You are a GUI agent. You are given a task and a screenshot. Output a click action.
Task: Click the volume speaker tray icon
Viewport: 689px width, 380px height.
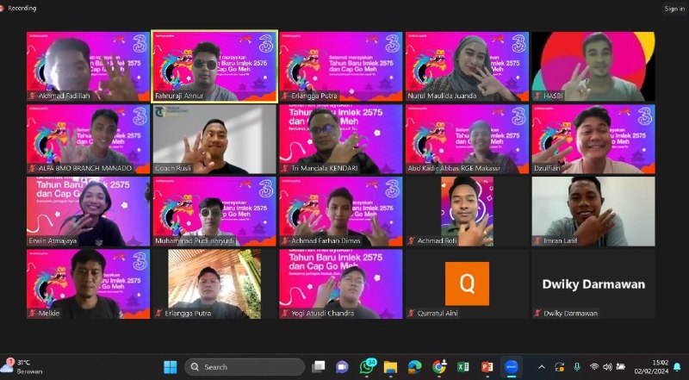[x=608, y=367]
